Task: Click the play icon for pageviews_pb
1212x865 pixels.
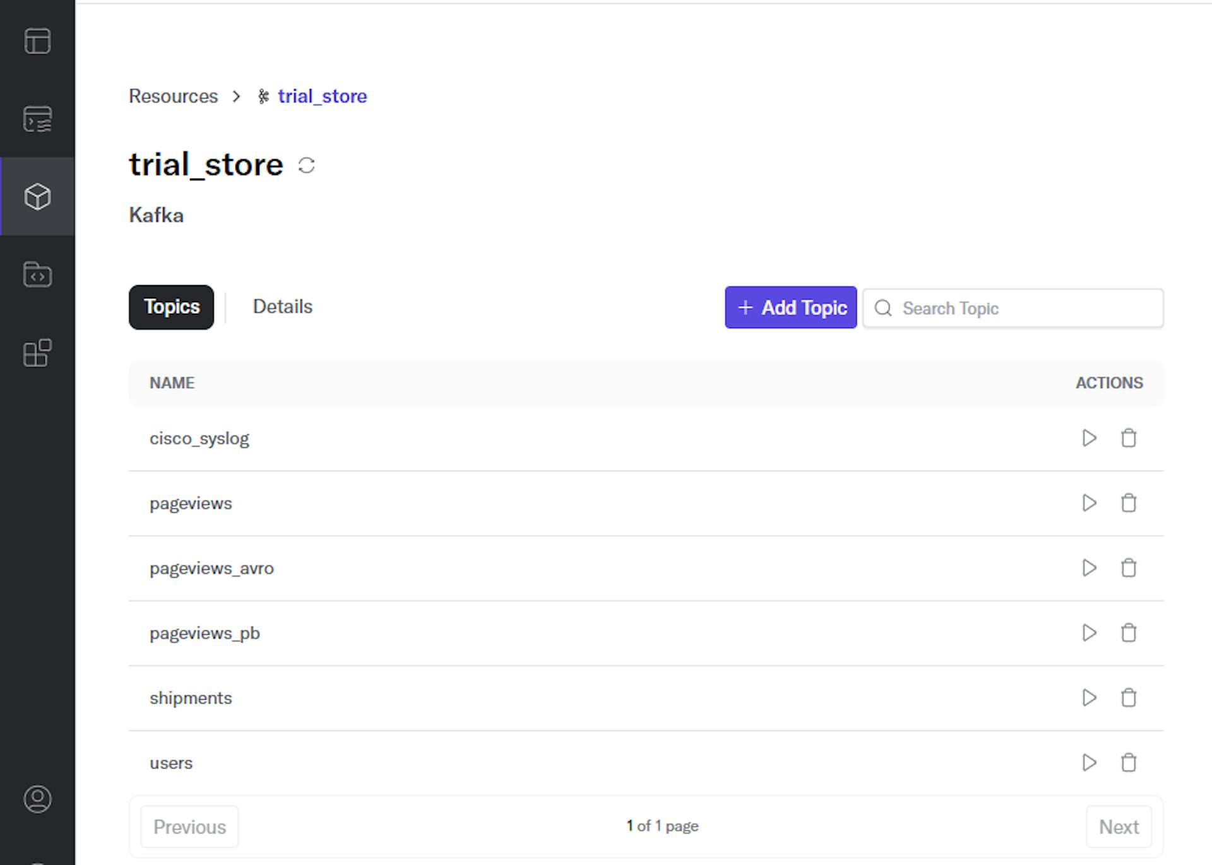Action: tap(1090, 633)
